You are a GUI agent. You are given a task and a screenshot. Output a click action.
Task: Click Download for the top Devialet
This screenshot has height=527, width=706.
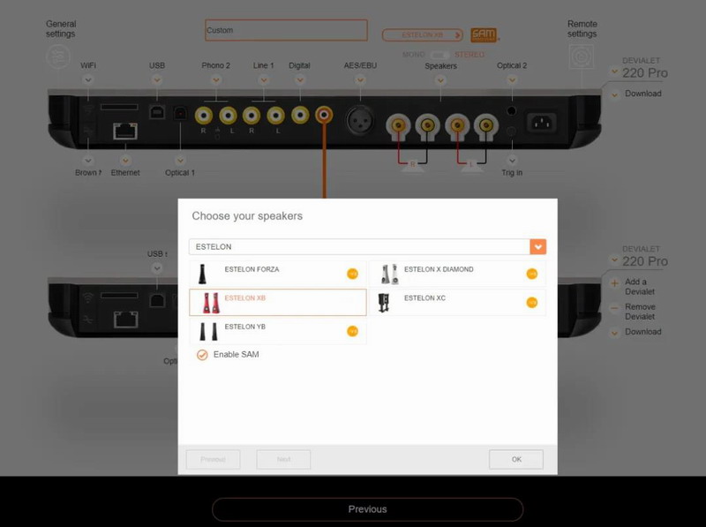643,94
